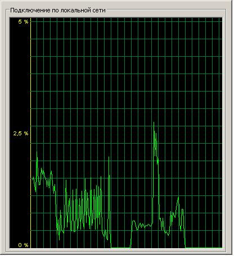Click the final flat zero segment at right
Screen dimensions: 234x256
(204, 248)
